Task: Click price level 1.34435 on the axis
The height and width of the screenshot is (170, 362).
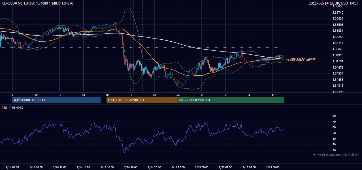Action: point(338,80)
